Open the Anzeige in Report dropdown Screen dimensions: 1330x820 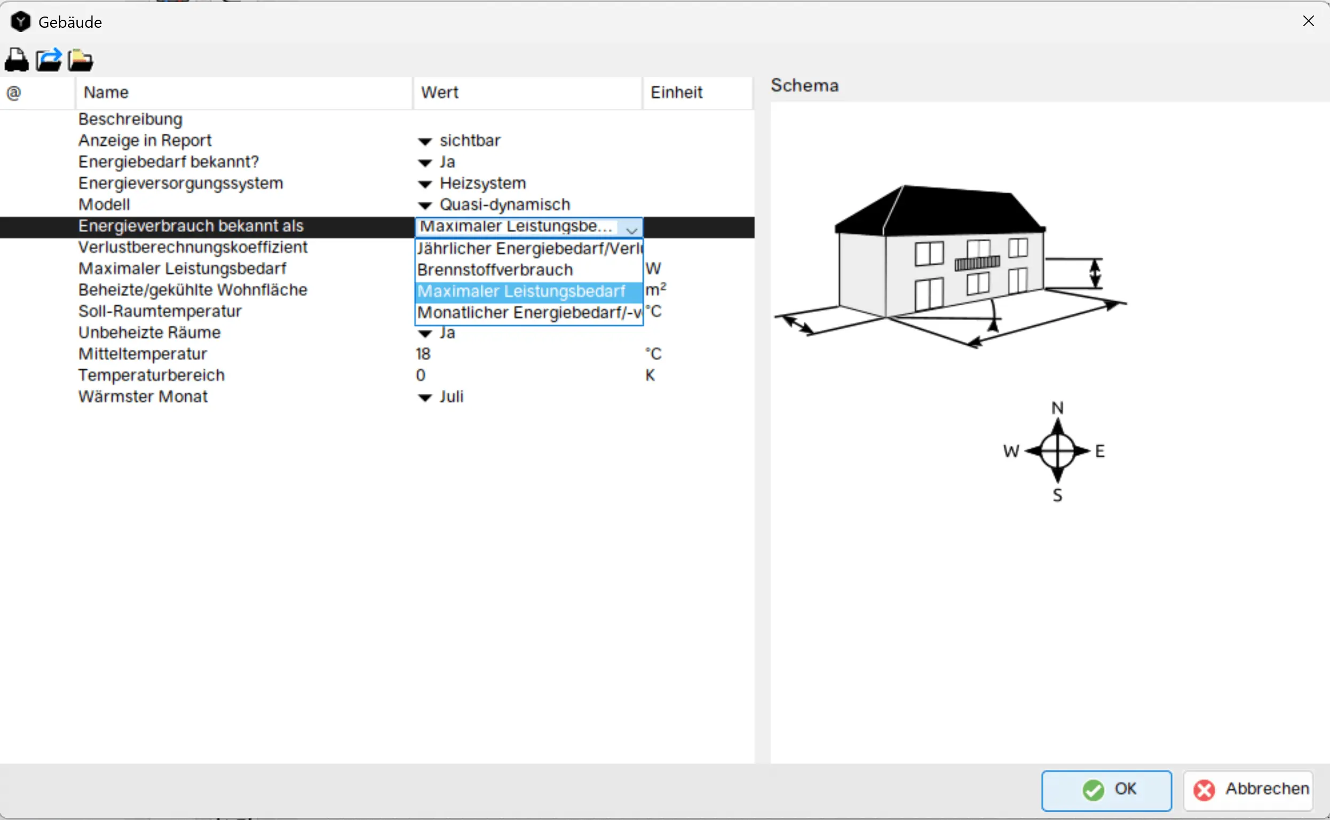click(425, 141)
